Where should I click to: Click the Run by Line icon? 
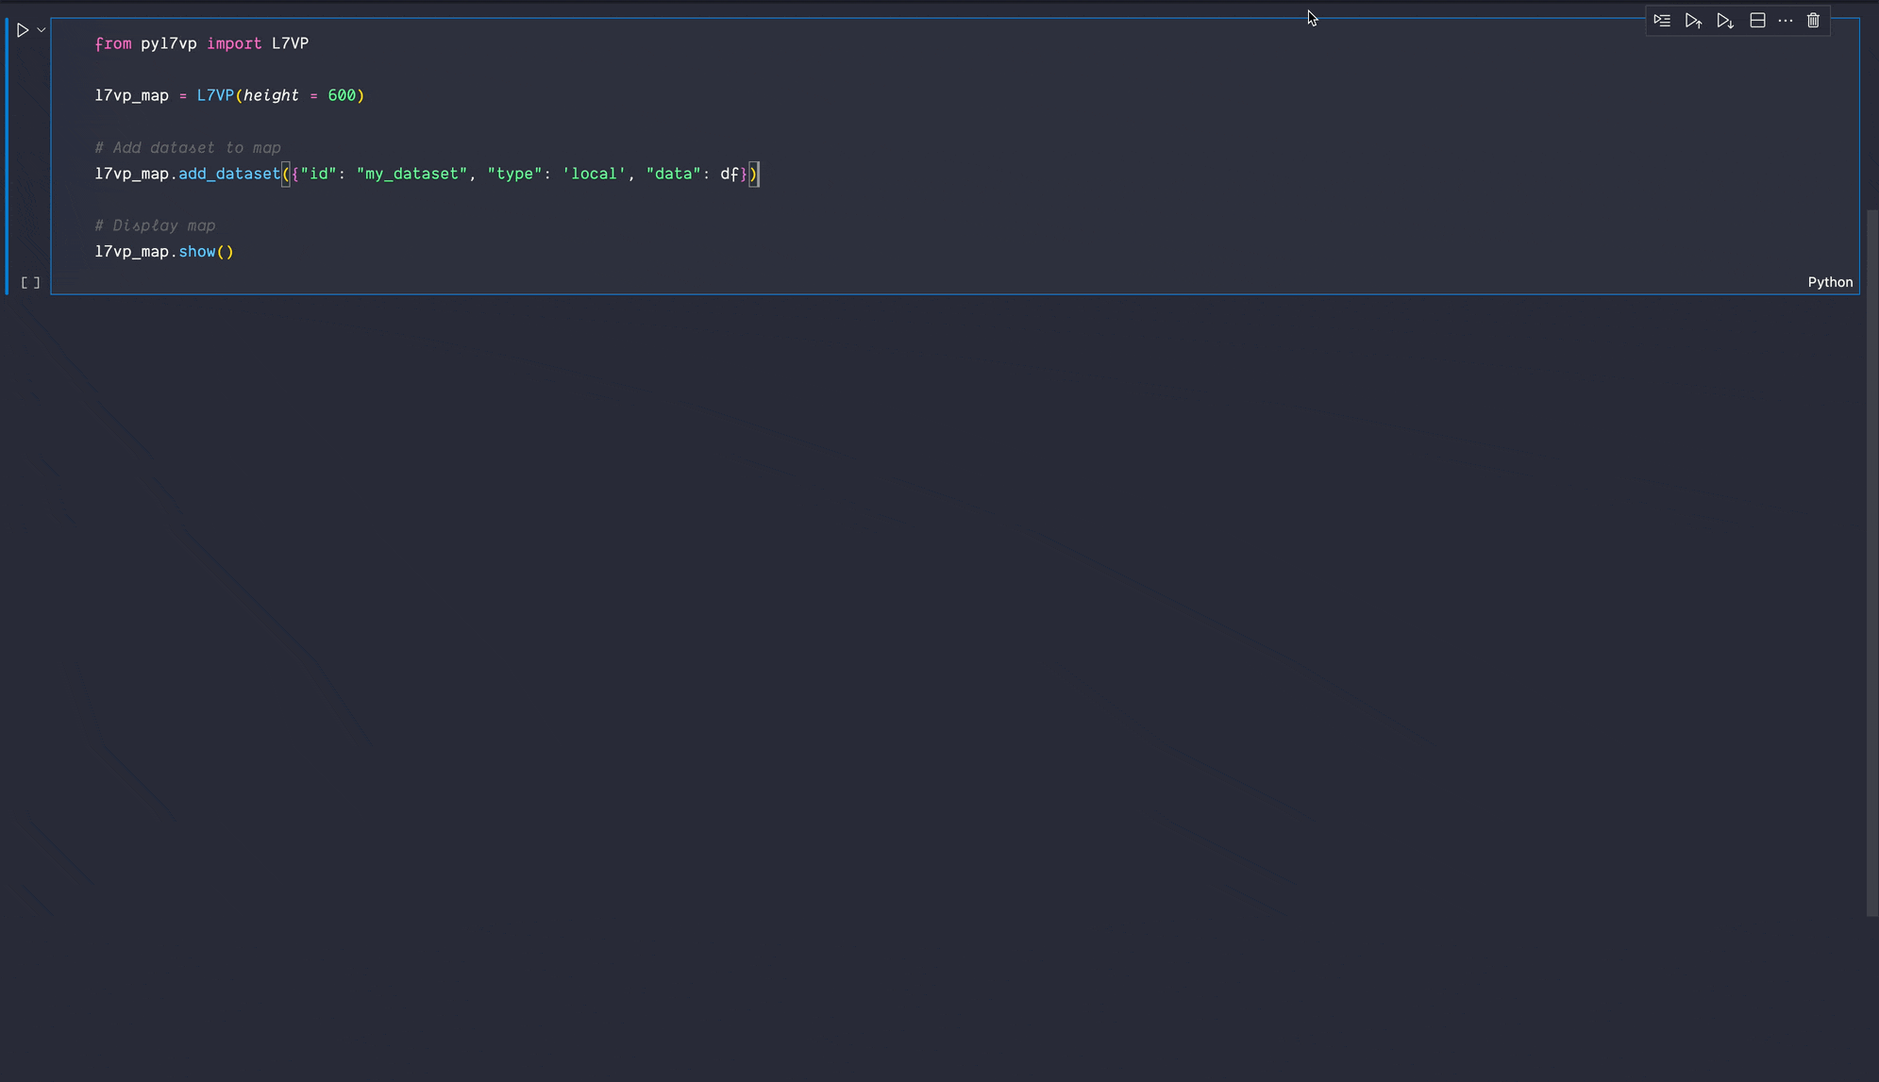(x=1662, y=21)
